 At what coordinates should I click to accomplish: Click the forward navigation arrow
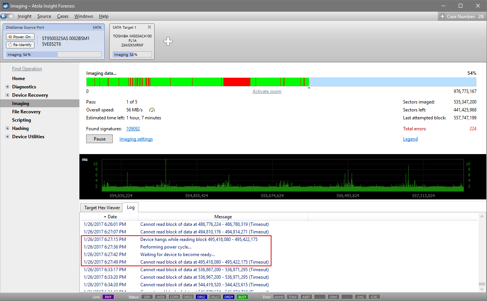pyautogui.click(x=11, y=16)
